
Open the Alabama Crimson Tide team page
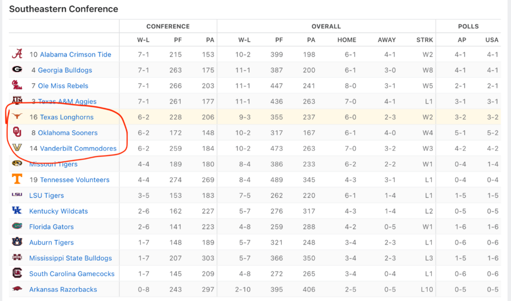click(x=75, y=55)
